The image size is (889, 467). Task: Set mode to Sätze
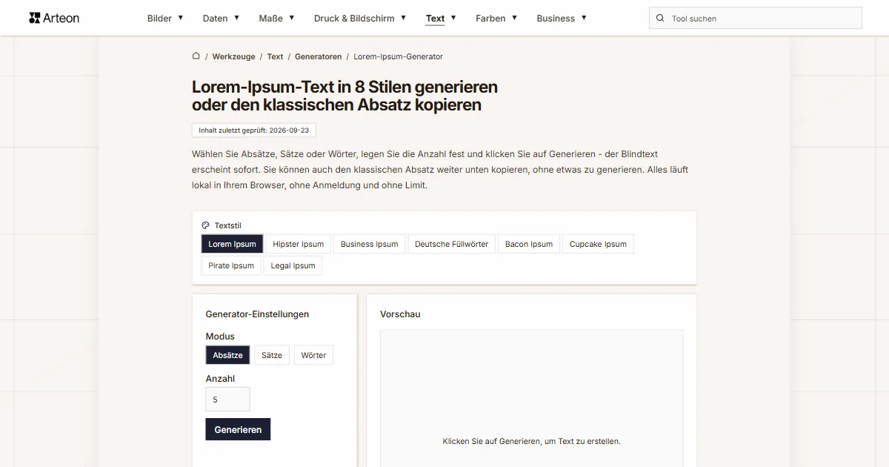[272, 355]
